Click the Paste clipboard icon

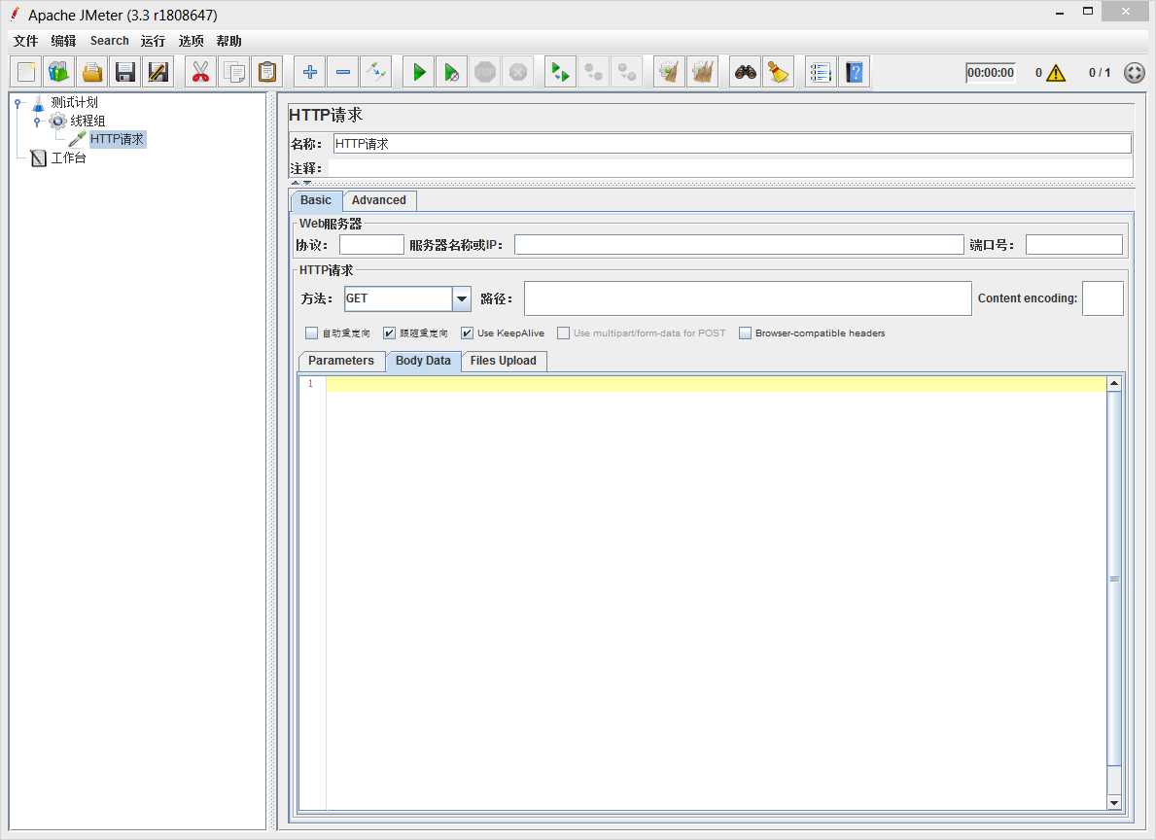pos(267,72)
